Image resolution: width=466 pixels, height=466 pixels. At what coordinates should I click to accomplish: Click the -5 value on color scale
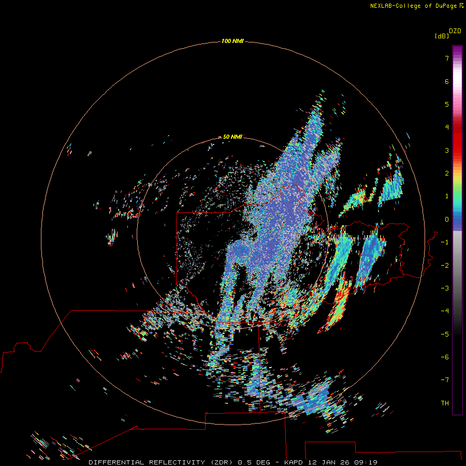point(445,334)
